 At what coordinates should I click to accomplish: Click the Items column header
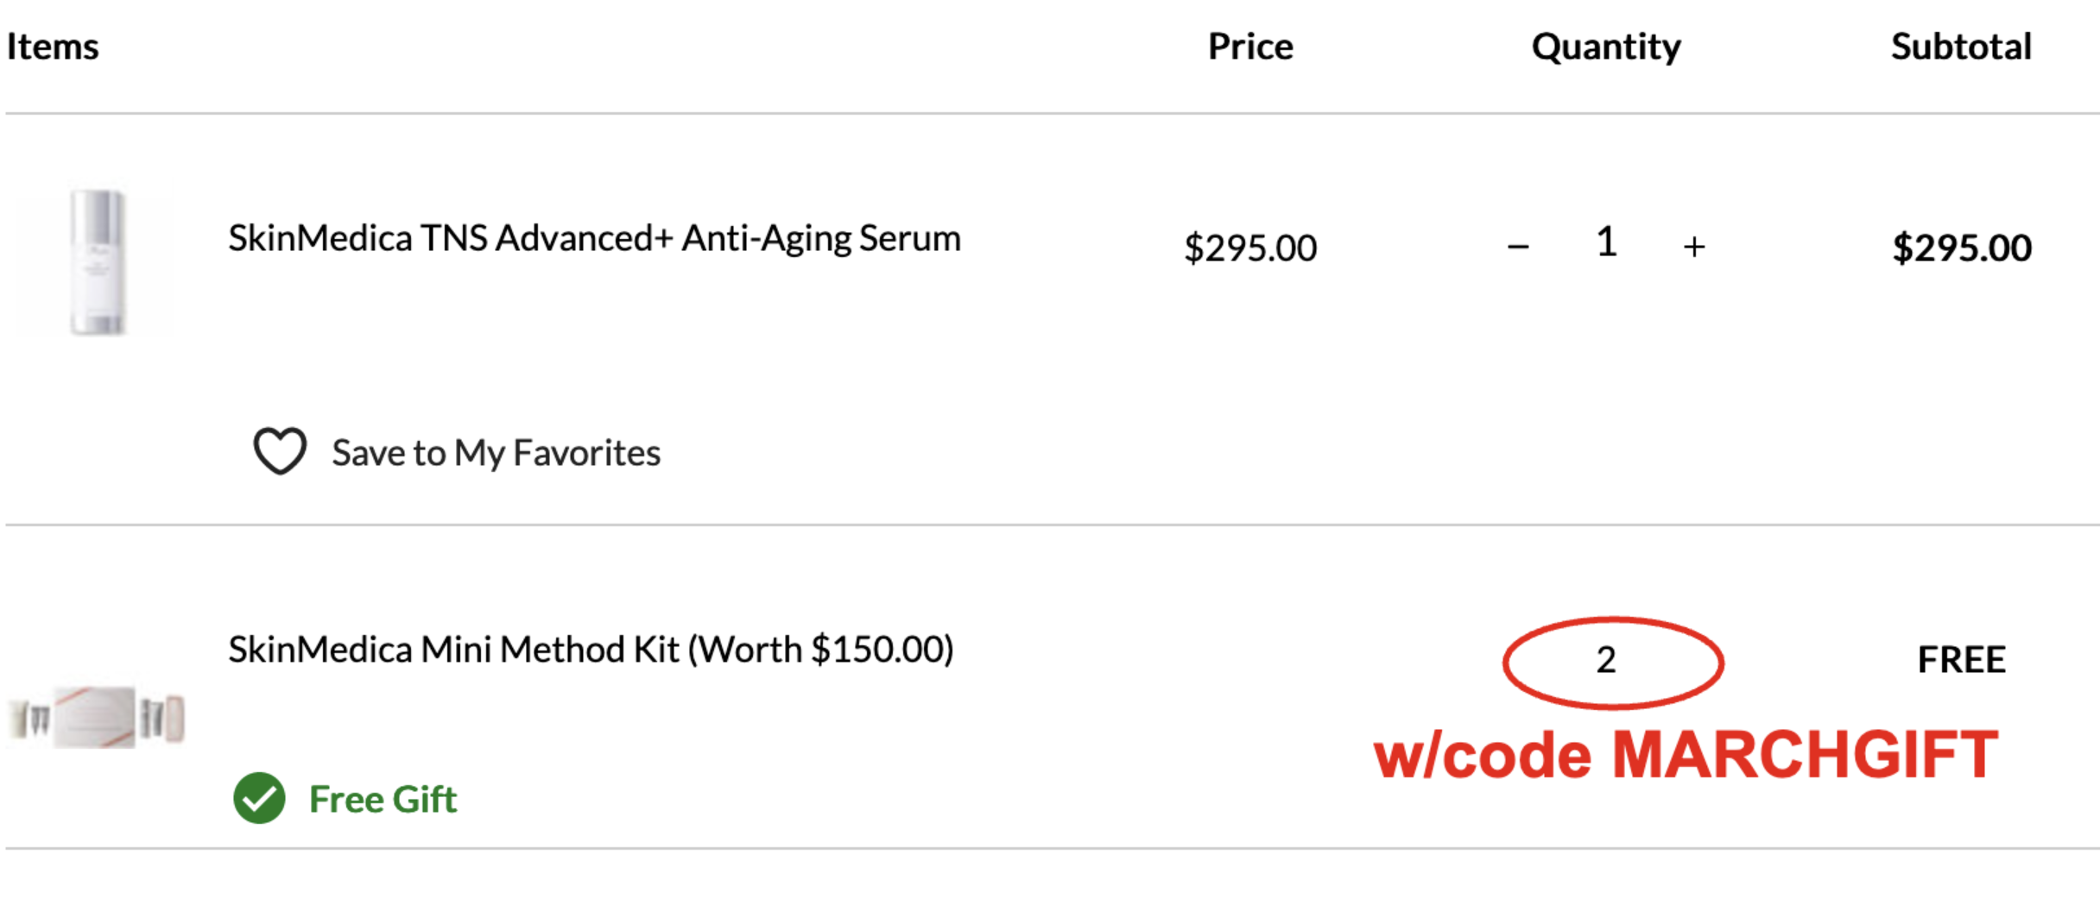53,47
